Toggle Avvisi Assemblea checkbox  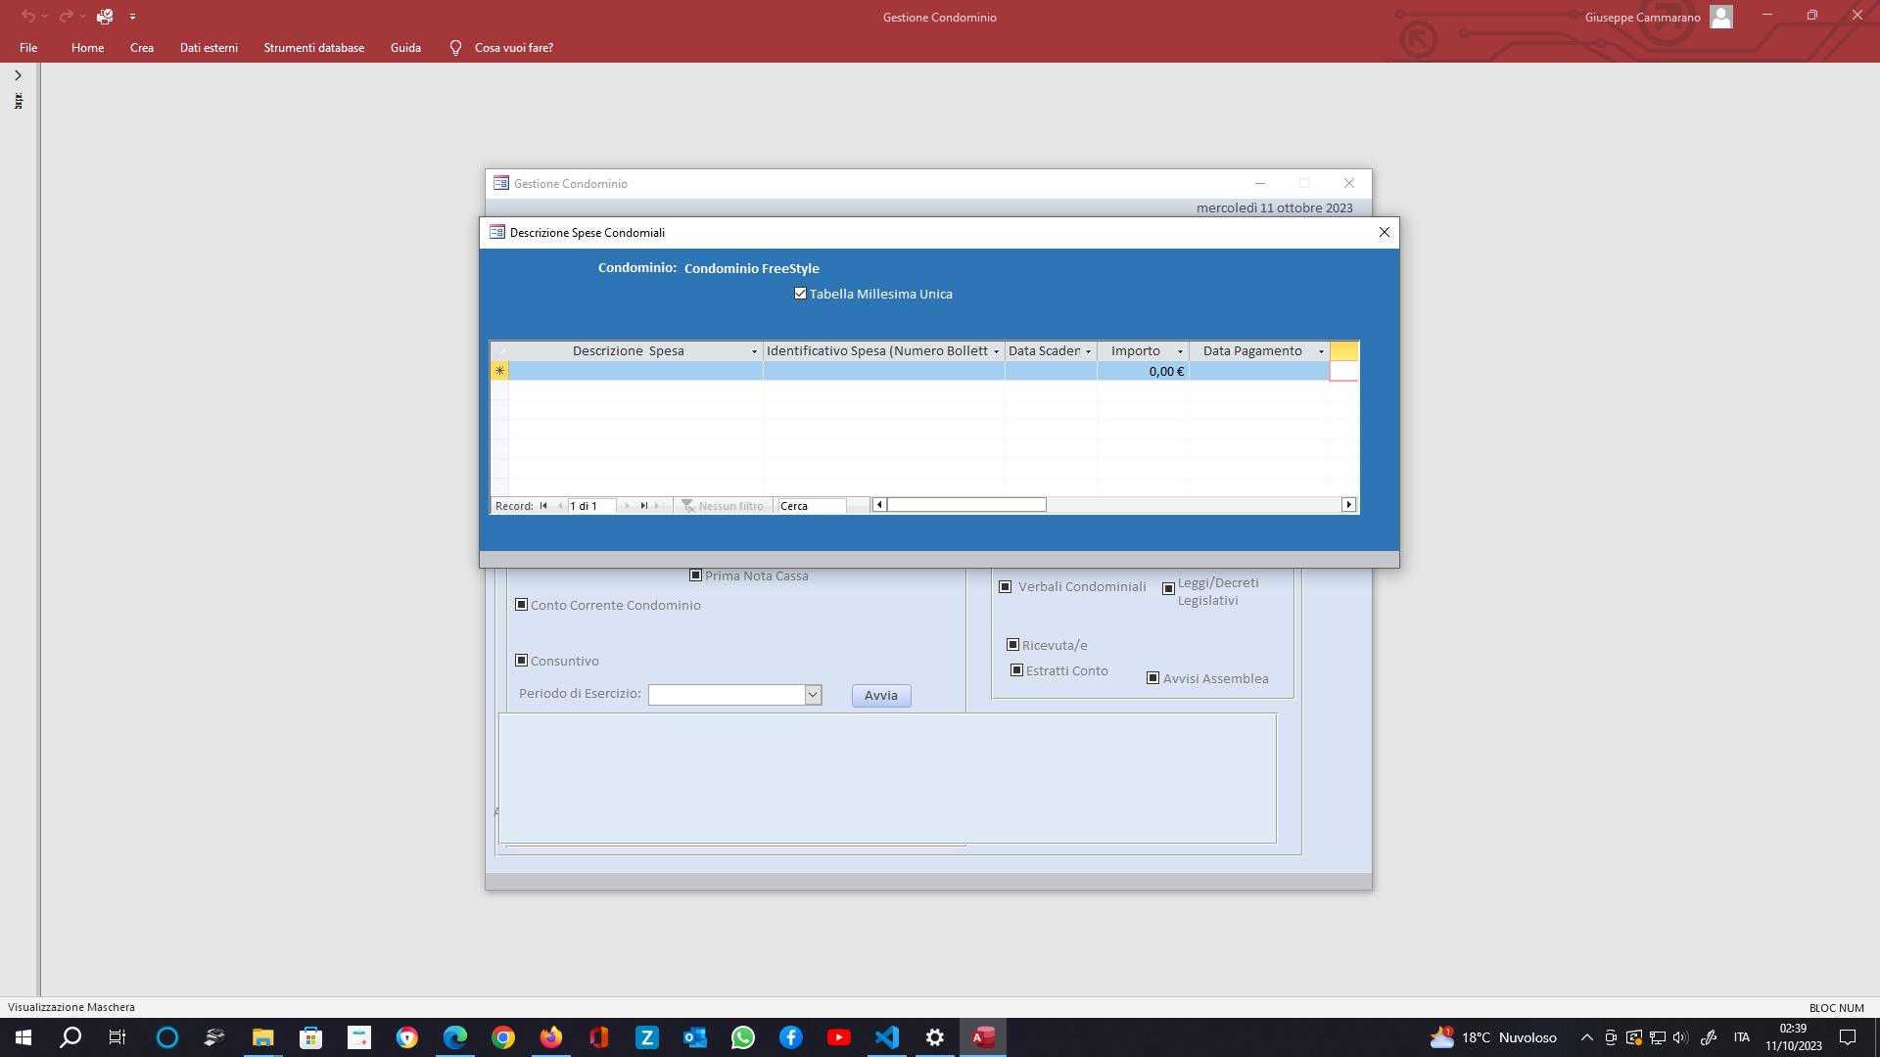pyautogui.click(x=1152, y=678)
